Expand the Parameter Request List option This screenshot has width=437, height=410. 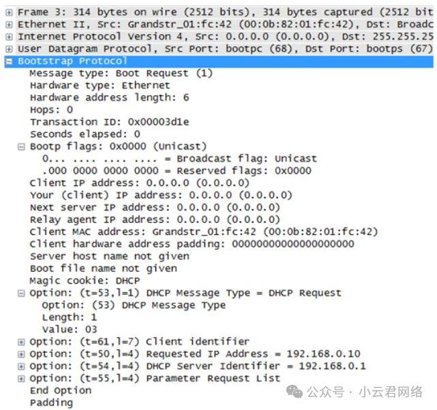[21, 378]
